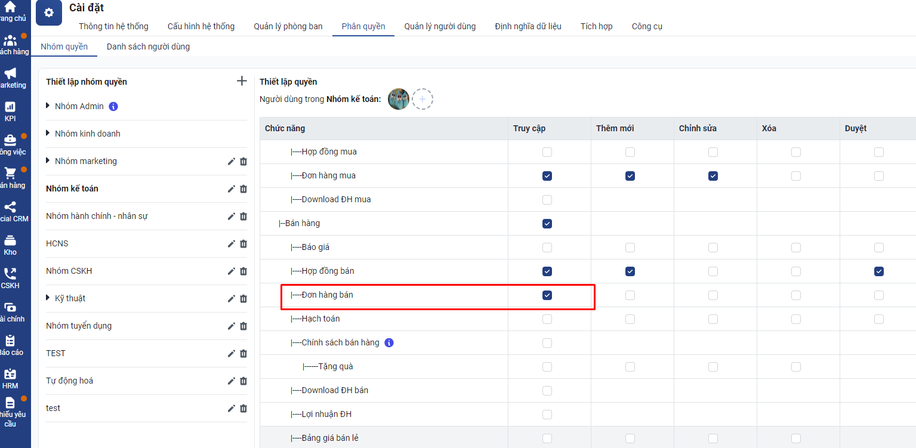
Task: Switch to Quản lý người dùng tab
Action: click(440, 26)
